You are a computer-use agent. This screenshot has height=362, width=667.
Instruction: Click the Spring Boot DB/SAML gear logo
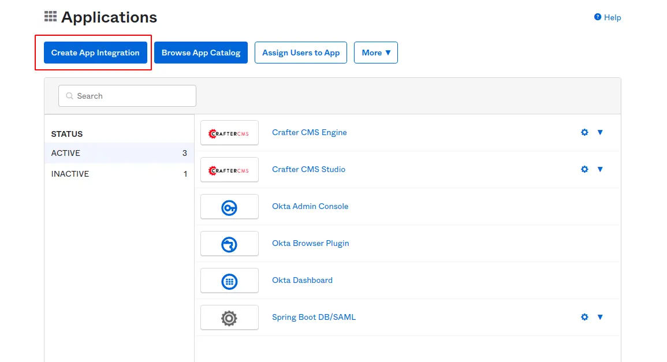(229, 318)
